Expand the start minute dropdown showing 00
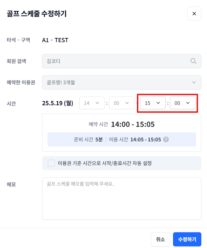The width and height of the screenshot is (207, 248). (x=121, y=103)
